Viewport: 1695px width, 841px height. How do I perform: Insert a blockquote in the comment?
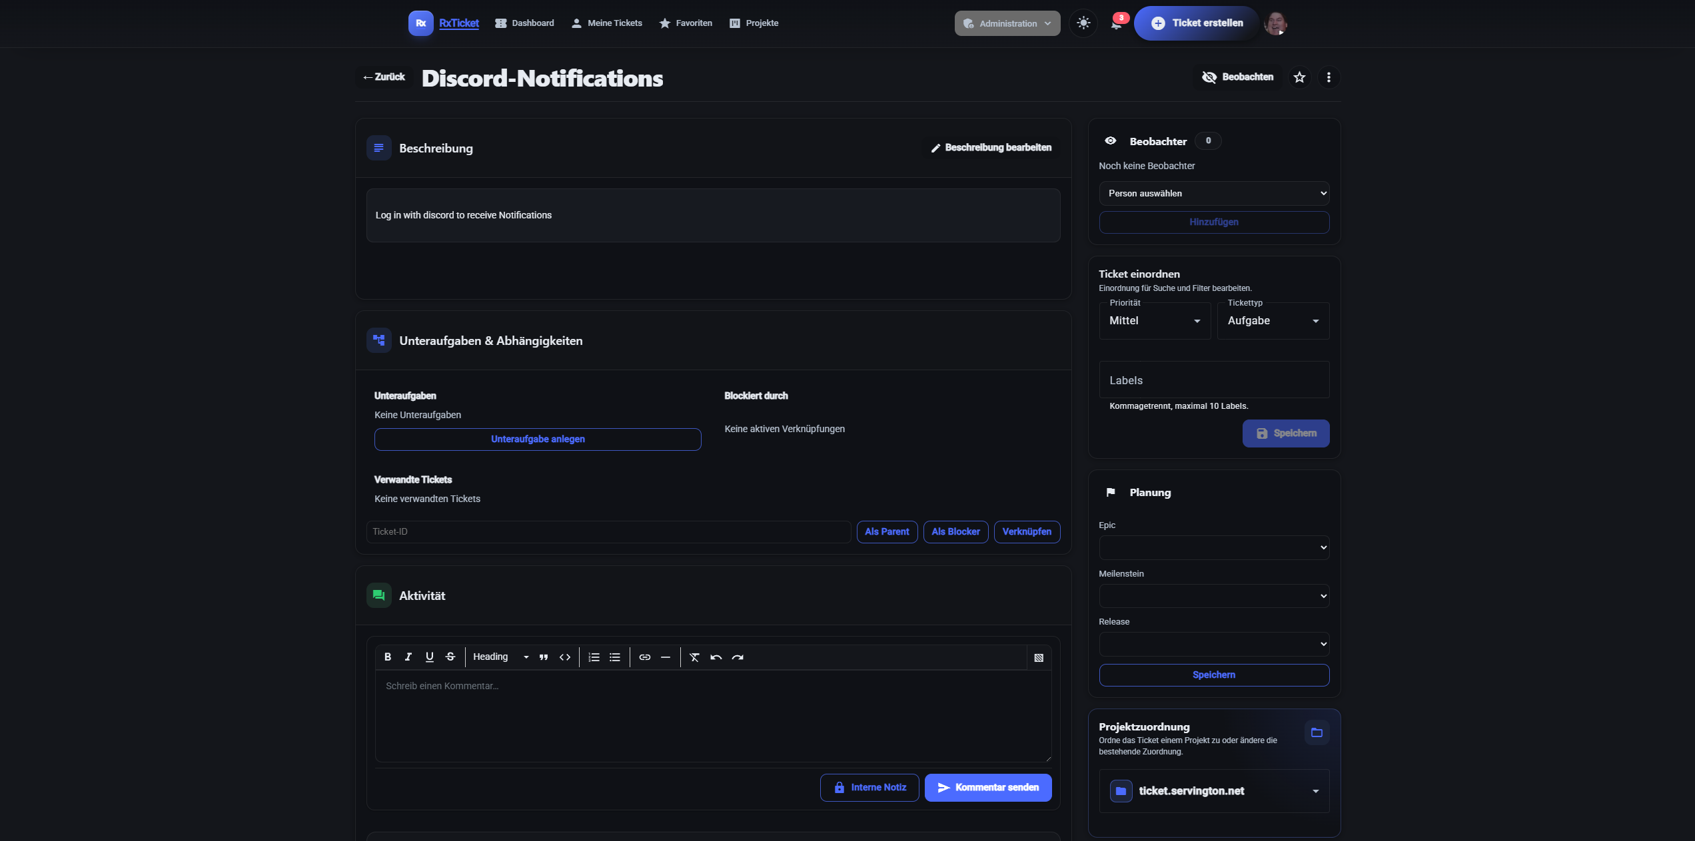coord(544,657)
